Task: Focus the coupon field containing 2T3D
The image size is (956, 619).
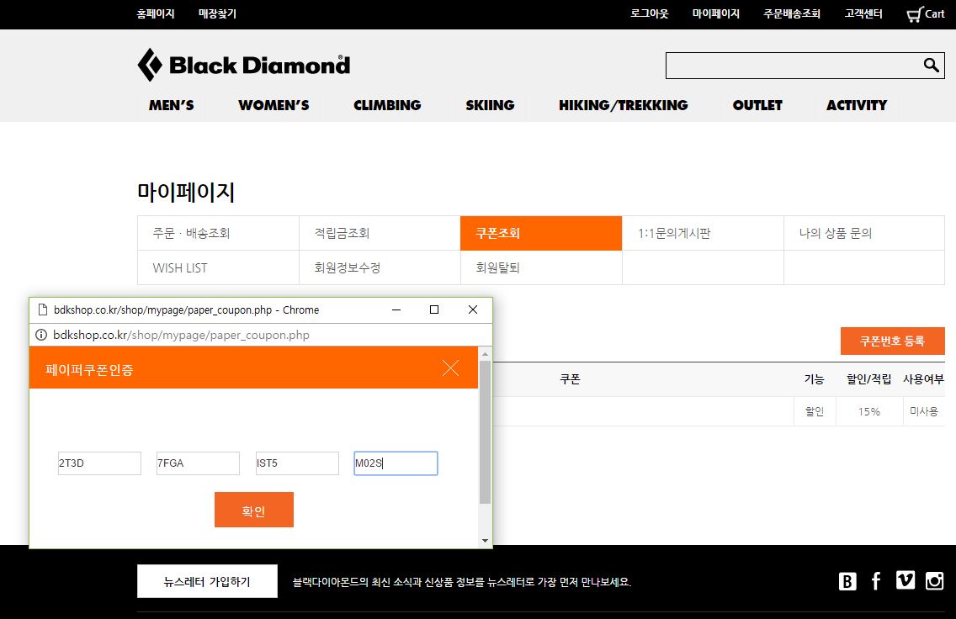Action: pyautogui.click(x=99, y=463)
